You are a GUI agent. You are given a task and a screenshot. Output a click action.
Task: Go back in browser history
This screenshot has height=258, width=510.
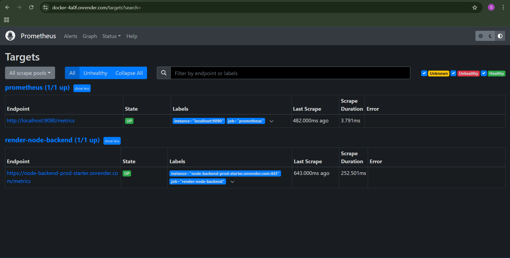pyautogui.click(x=7, y=7)
